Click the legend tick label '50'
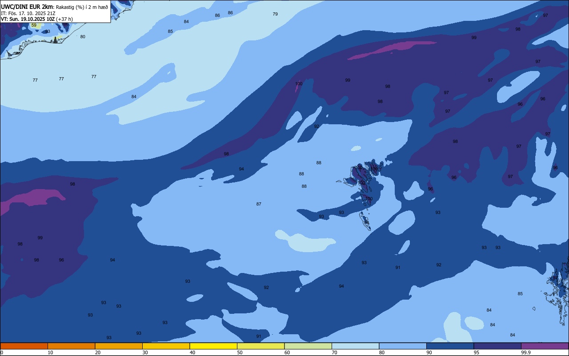The width and height of the screenshot is (569, 356). coord(240,352)
